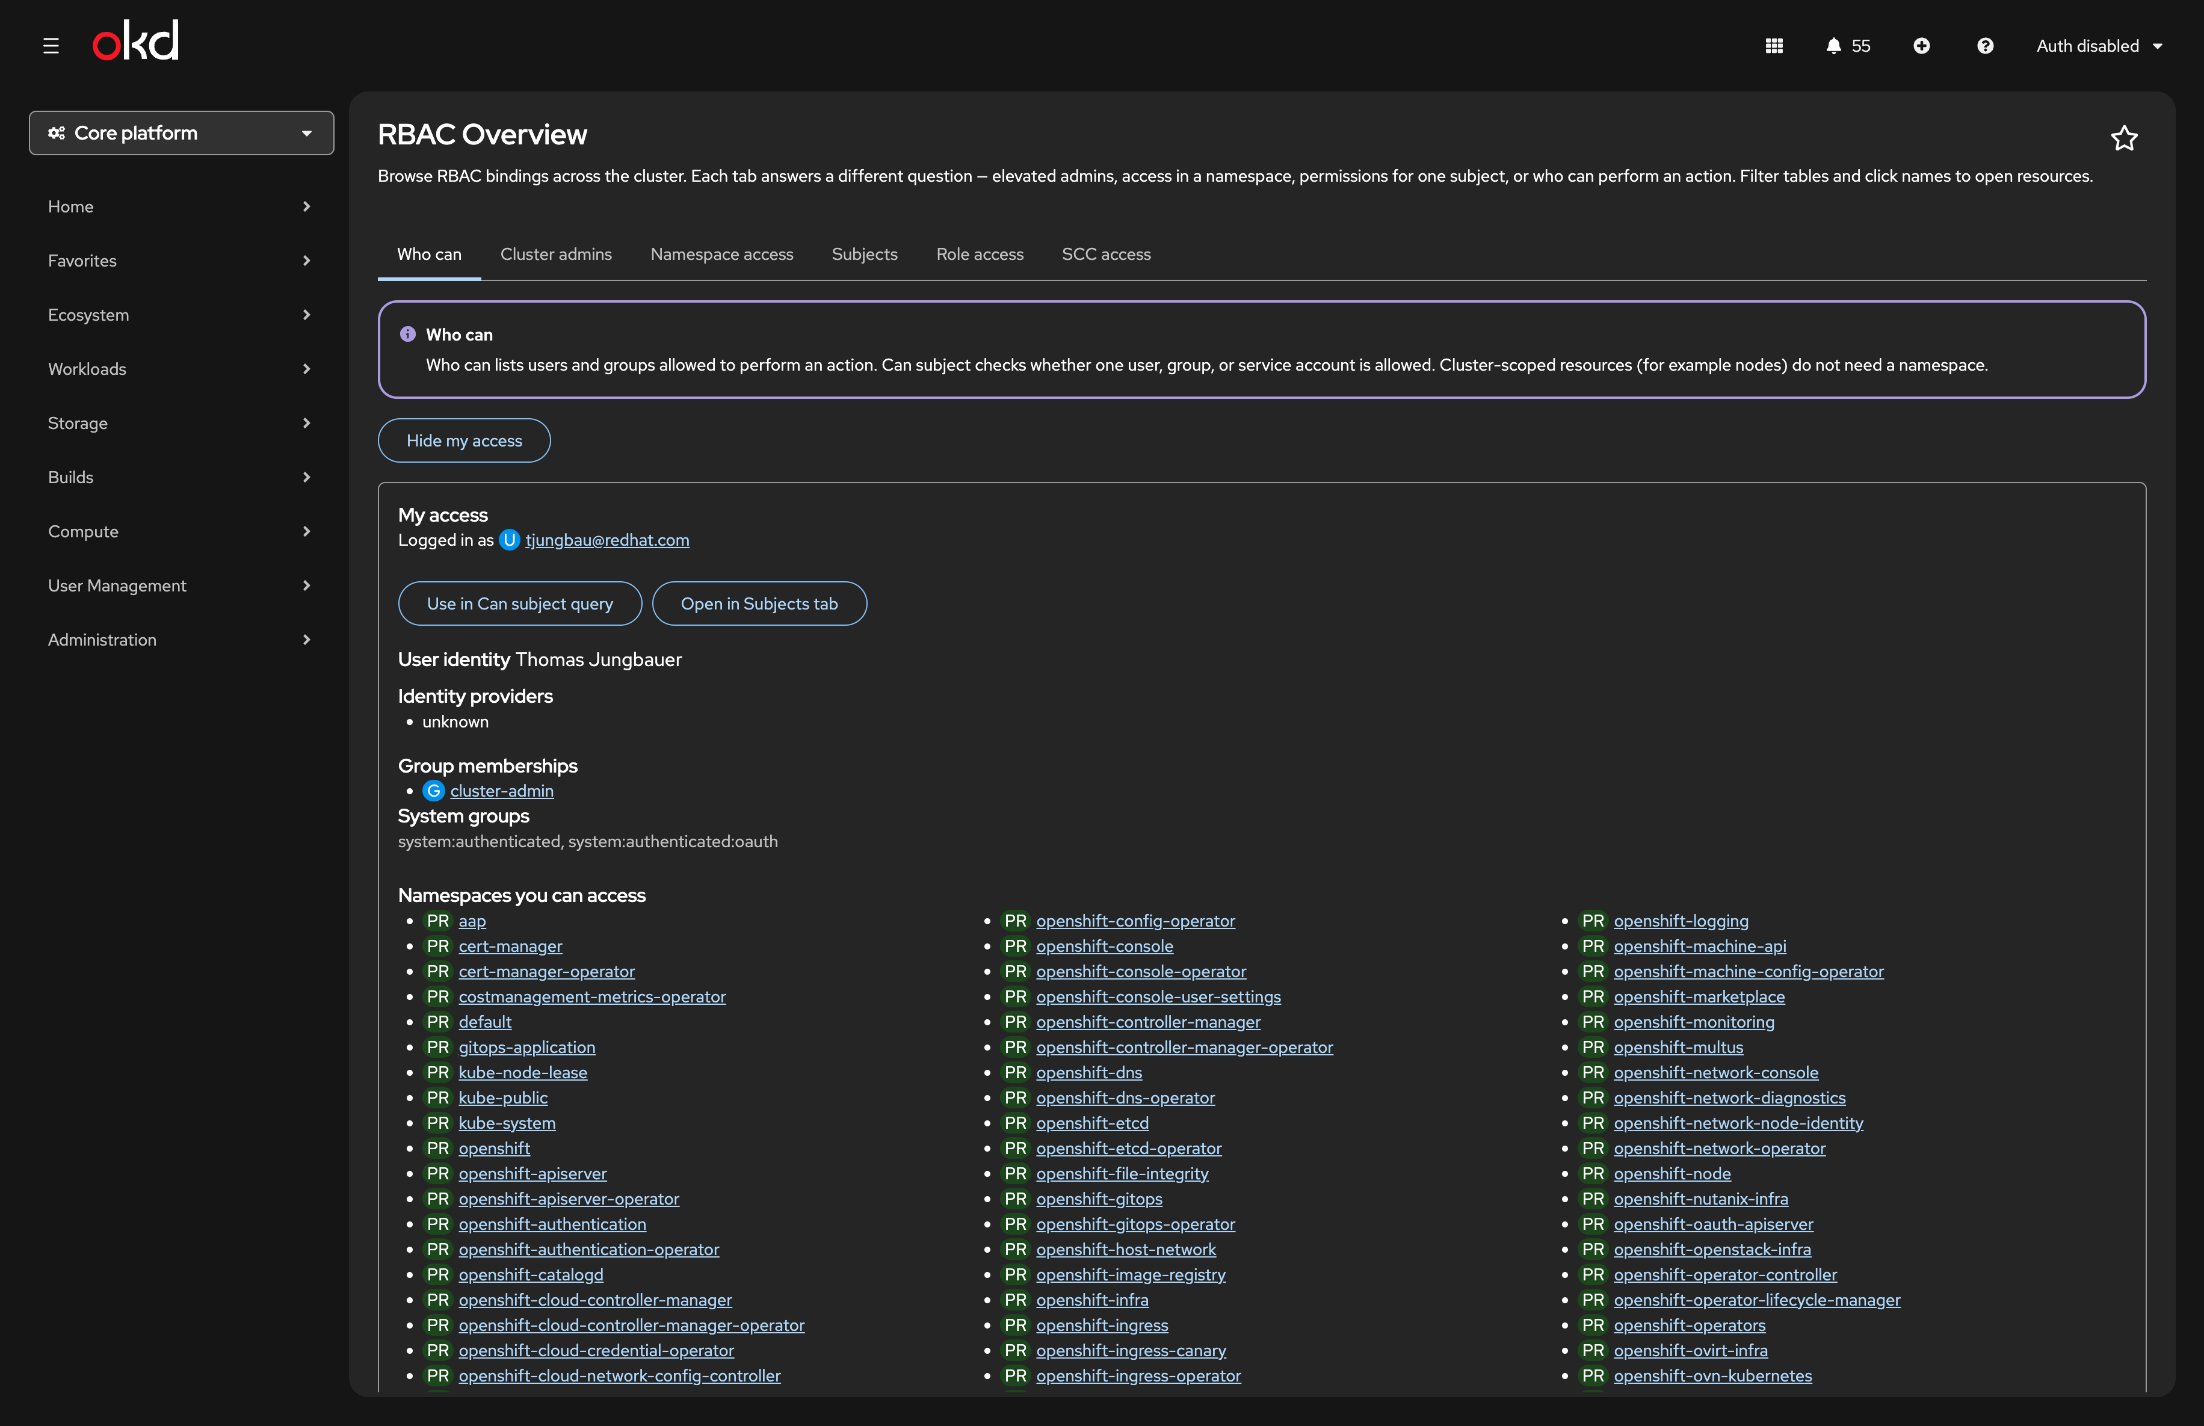Favorite this page with the star icon
This screenshot has width=2204, height=1426.
click(2123, 138)
